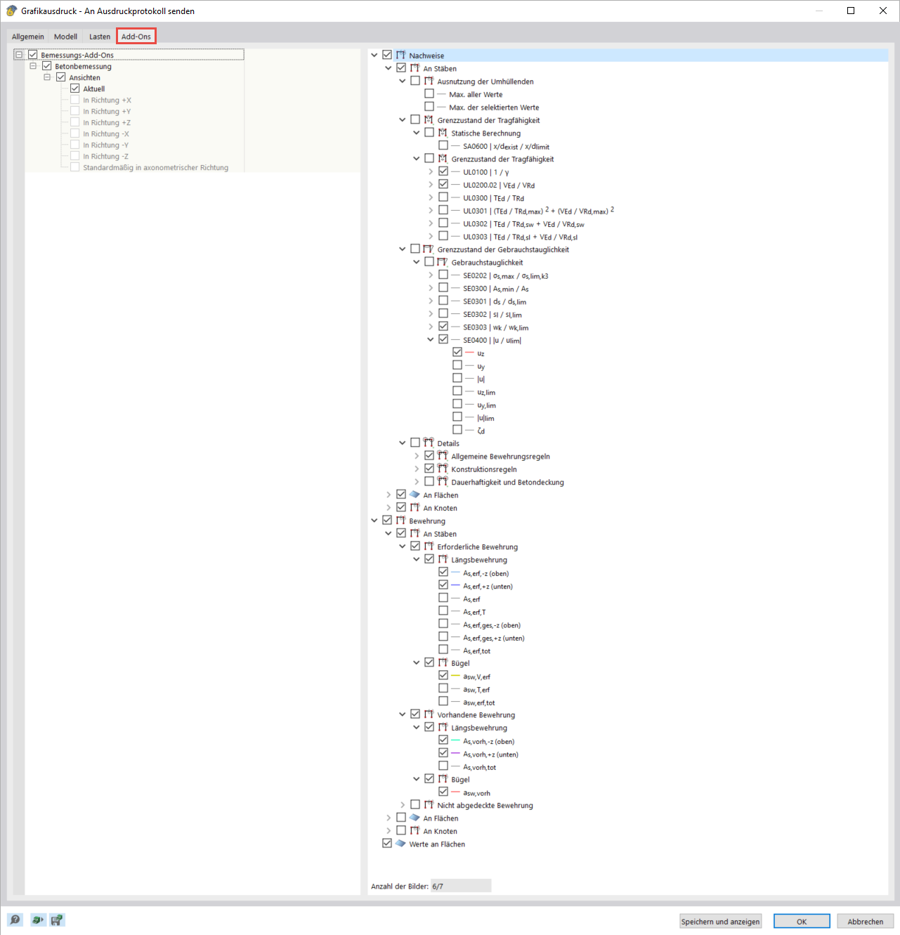The image size is (900, 935).
Task: Click the Bewehrung category icon
Action: pyautogui.click(x=400, y=520)
